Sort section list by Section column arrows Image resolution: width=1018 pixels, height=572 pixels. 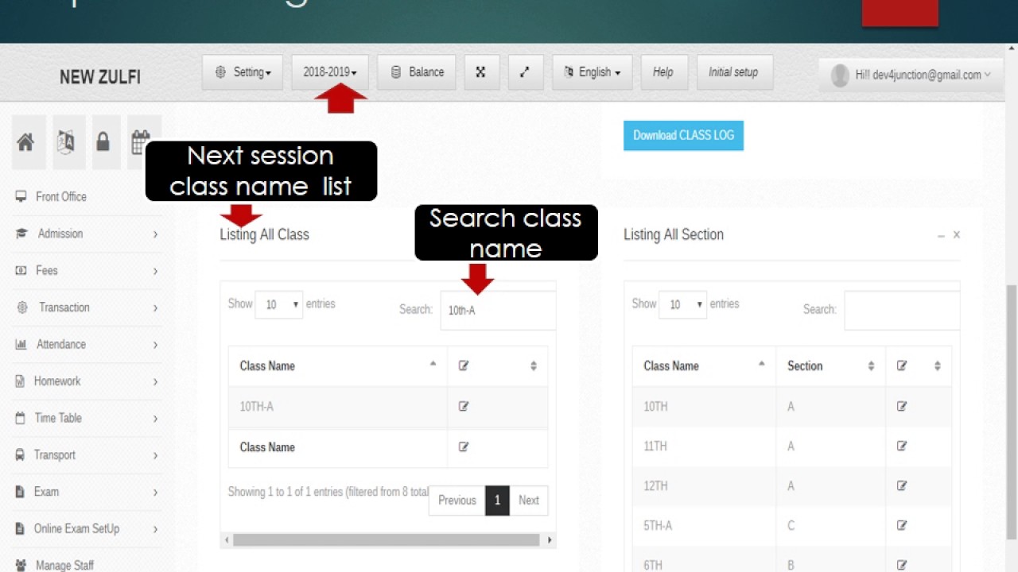[x=871, y=366]
